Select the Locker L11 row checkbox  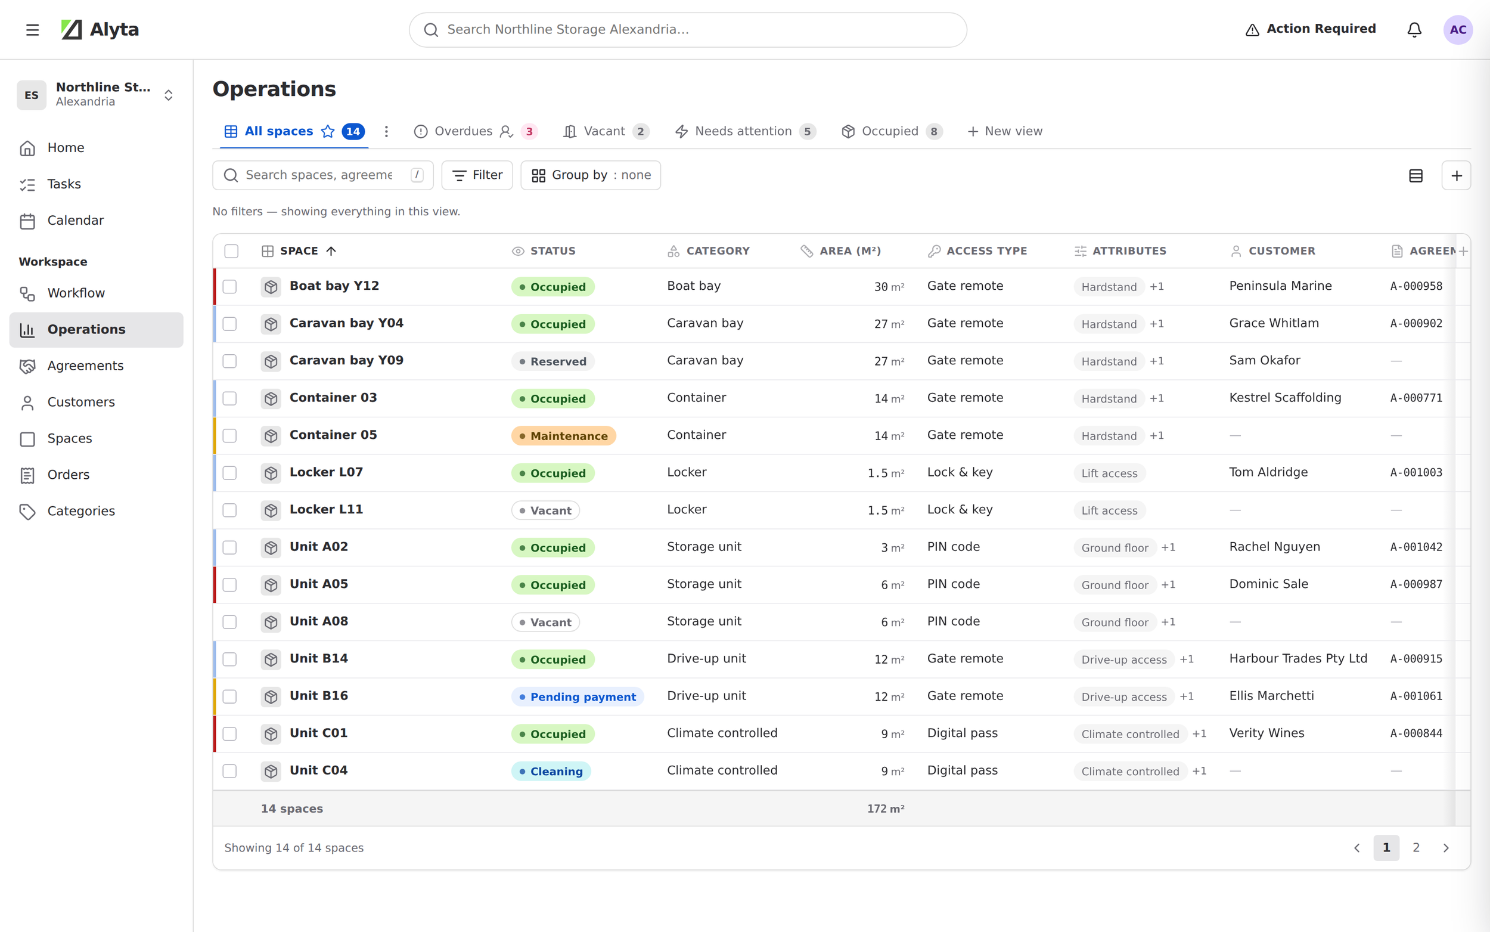coord(229,510)
